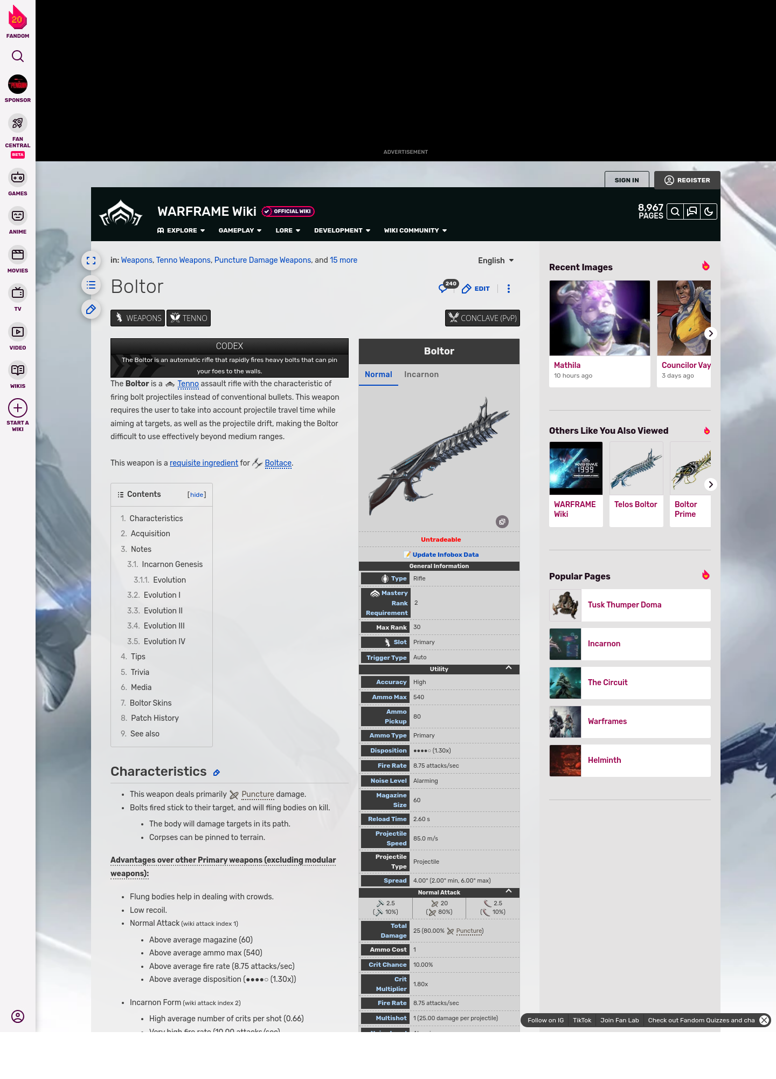The image size is (776, 1079).
Task: Open the Tenno navigation tab
Action: coord(189,318)
